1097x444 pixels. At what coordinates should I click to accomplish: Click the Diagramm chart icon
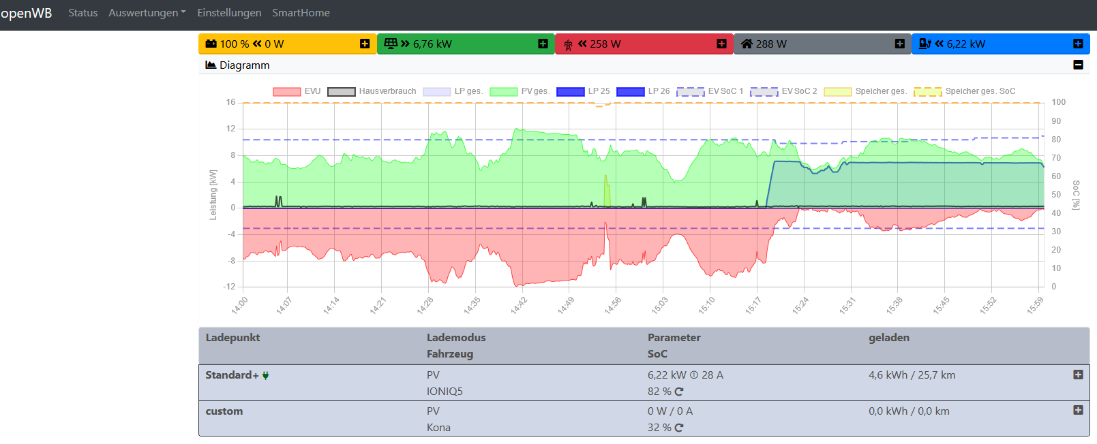pos(211,65)
